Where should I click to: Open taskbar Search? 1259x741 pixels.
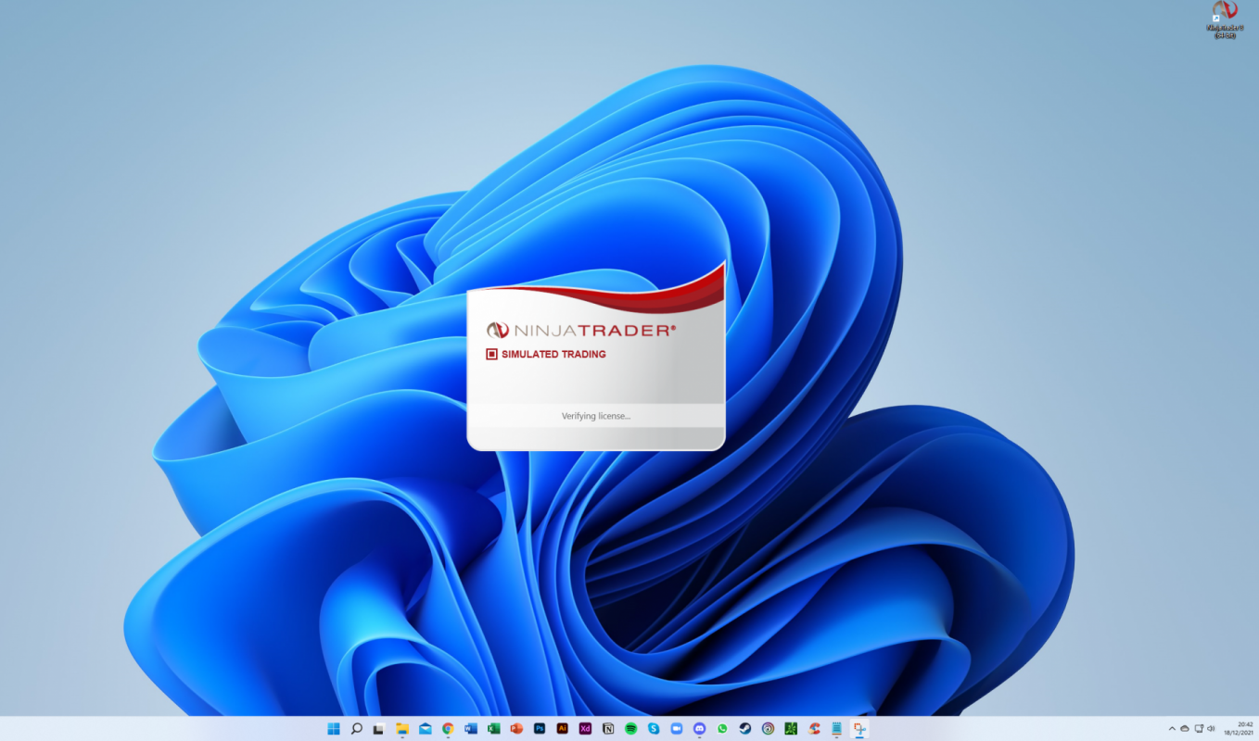356,729
